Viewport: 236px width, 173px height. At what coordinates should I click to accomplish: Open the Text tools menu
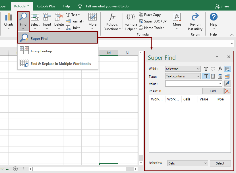coord(73,15)
